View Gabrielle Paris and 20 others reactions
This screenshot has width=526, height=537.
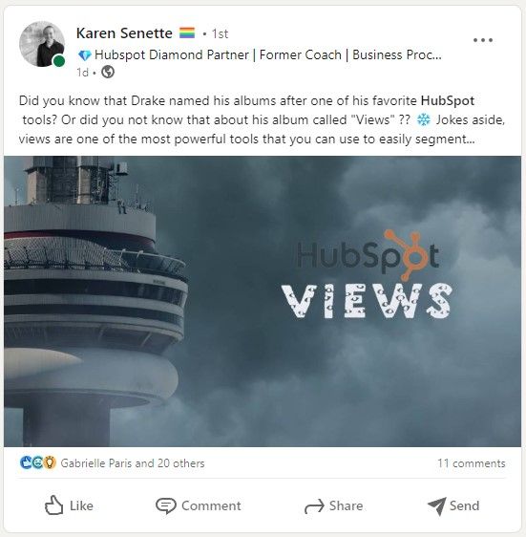point(133,463)
